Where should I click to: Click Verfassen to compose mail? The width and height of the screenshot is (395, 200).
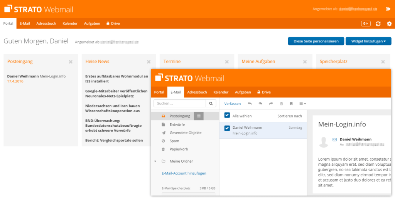[x=233, y=104]
